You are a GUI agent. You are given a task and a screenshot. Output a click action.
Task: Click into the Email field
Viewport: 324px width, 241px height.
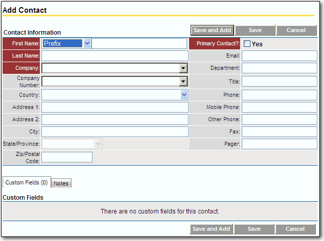tap(280, 56)
